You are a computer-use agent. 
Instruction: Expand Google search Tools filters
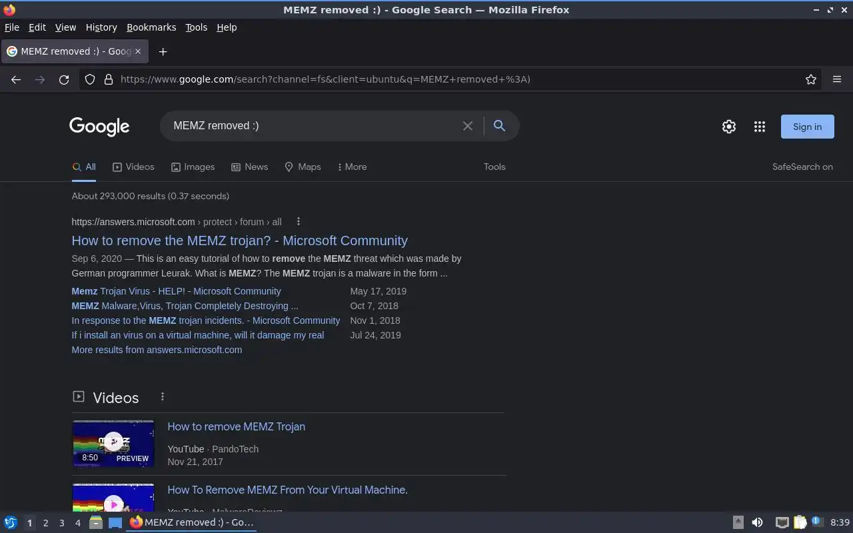[x=494, y=167]
